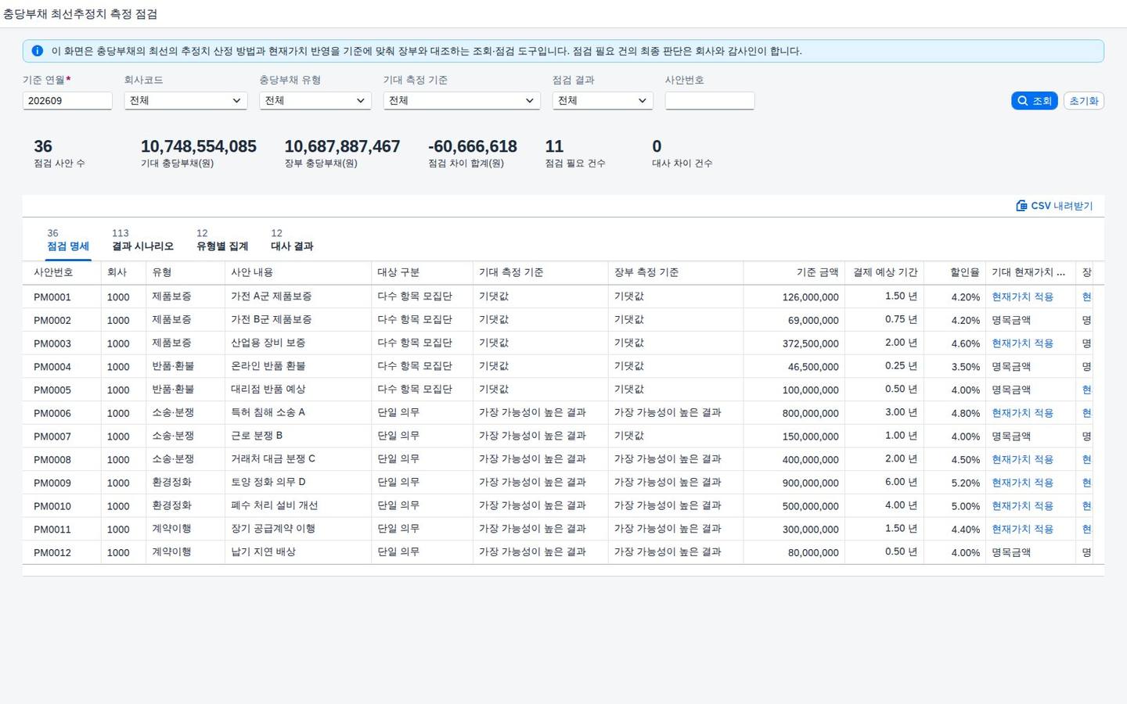Expand the 충당부채 유형 dropdown
Screen dimensions: 1127x704
(315, 101)
